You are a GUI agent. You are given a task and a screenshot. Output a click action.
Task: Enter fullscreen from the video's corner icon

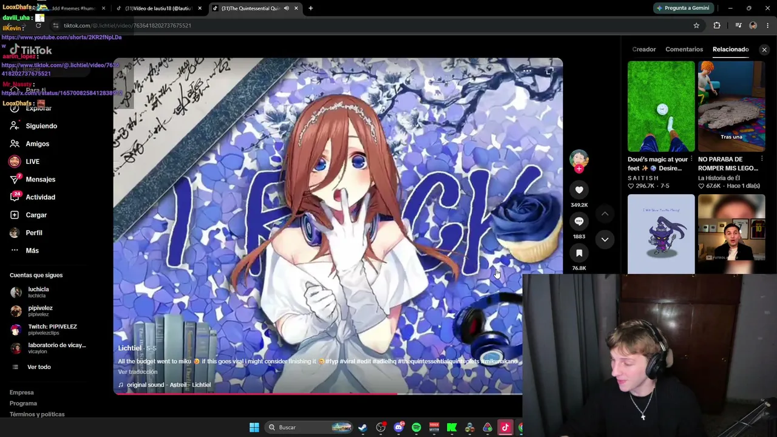coord(549,72)
